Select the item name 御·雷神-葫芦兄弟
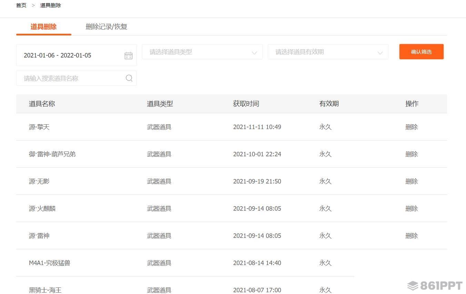466x294 pixels. (52, 154)
